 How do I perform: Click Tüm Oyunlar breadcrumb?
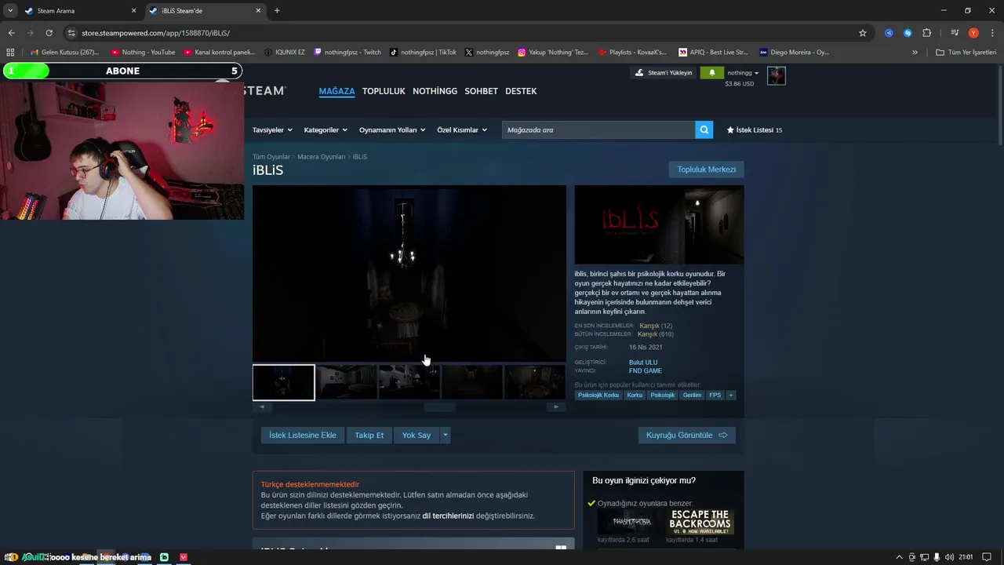point(271,157)
